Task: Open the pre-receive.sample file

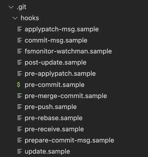Action: pos(54,130)
